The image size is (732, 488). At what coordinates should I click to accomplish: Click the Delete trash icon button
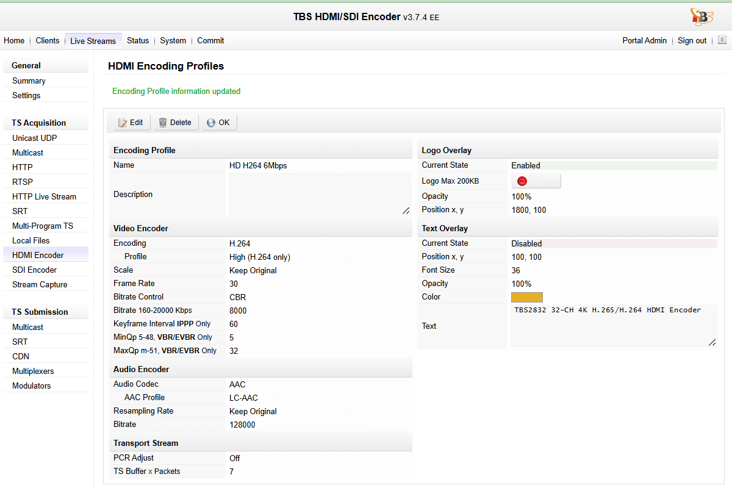pos(175,123)
